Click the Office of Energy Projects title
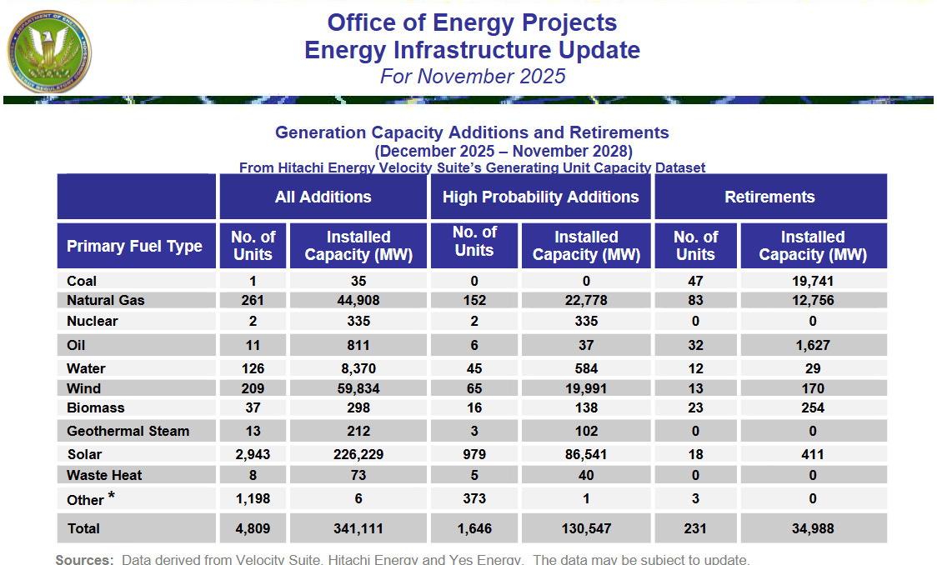 click(472, 22)
